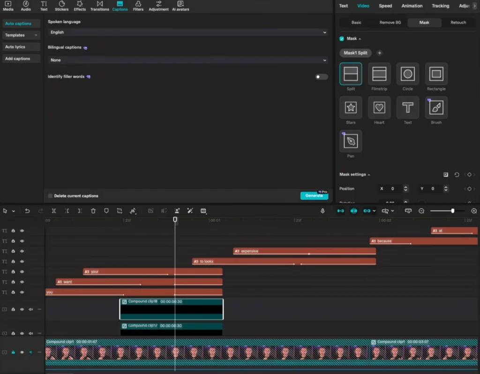Click the microphone record voiceover icon
The width and height of the screenshot is (480, 374).
[x=322, y=211]
